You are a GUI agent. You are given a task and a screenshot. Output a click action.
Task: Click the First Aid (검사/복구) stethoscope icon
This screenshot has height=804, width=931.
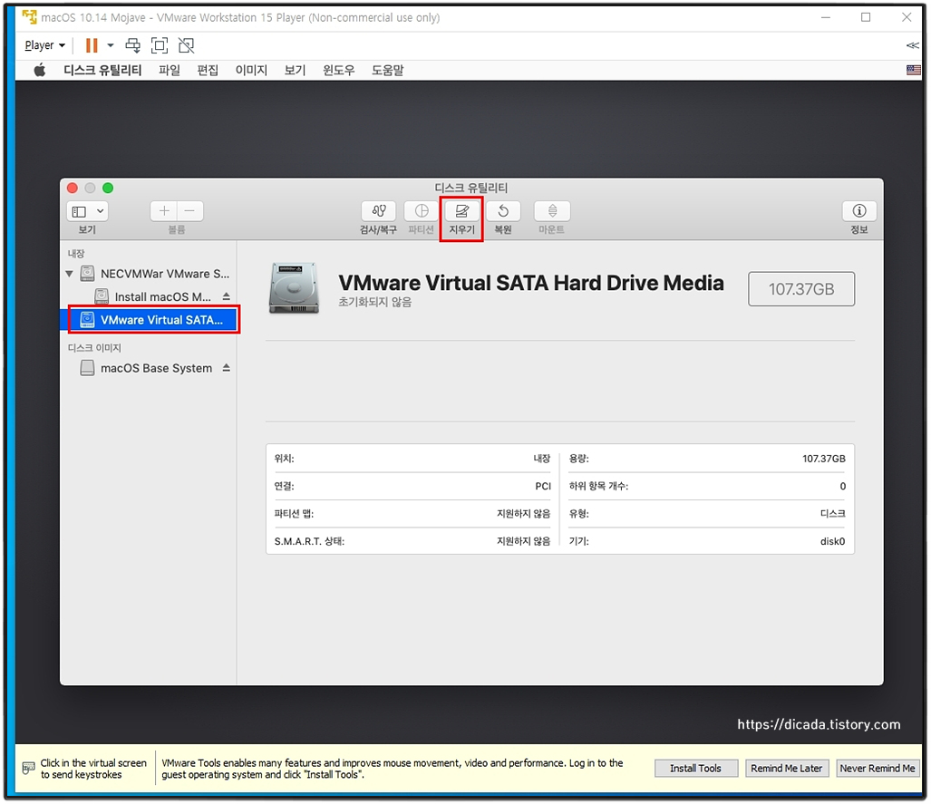pyautogui.click(x=379, y=211)
